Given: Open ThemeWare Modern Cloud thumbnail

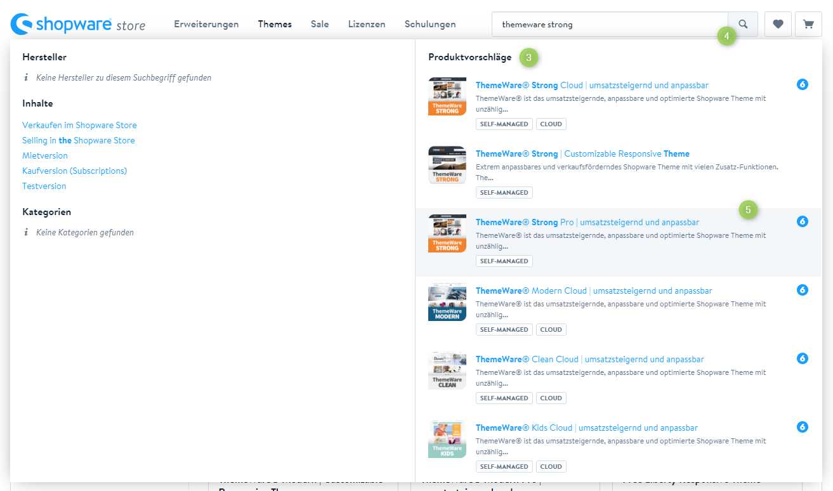Looking at the screenshot, I should tap(447, 302).
